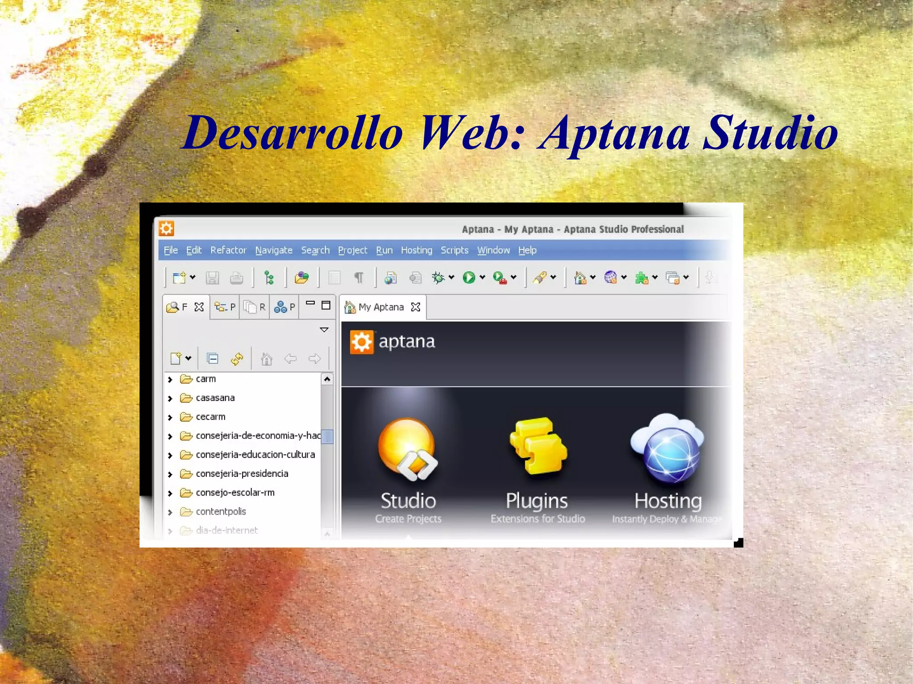This screenshot has height=684, width=913.
Task: Open the house icon dropdown arrow
Action: pyautogui.click(x=593, y=277)
